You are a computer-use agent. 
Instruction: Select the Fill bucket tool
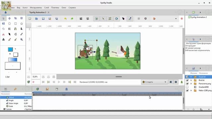(16, 34)
